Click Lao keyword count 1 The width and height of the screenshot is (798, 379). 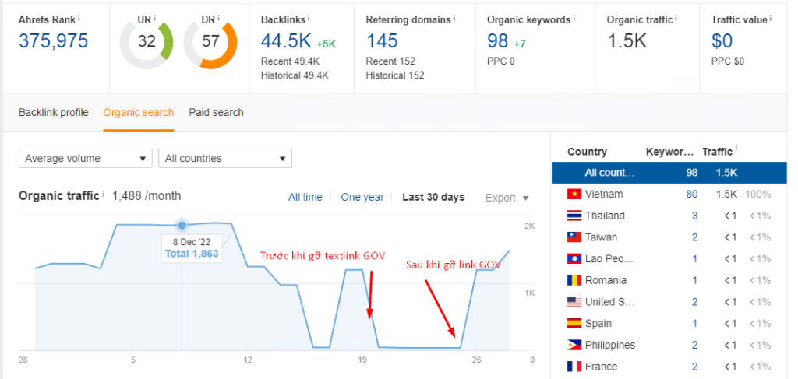click(x=694, y=259)
